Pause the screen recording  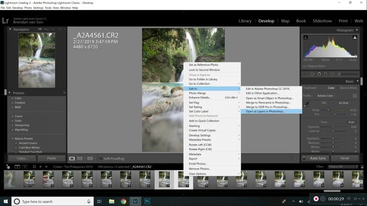pyautogui.click(x=323, y=199)
